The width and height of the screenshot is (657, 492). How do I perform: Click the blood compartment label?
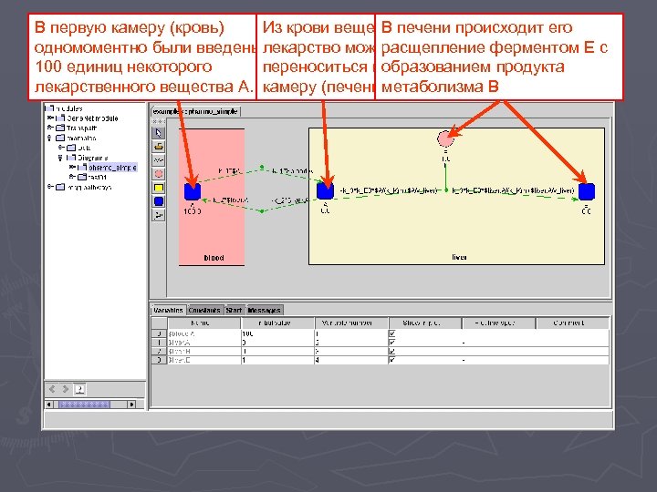point(214,258)
